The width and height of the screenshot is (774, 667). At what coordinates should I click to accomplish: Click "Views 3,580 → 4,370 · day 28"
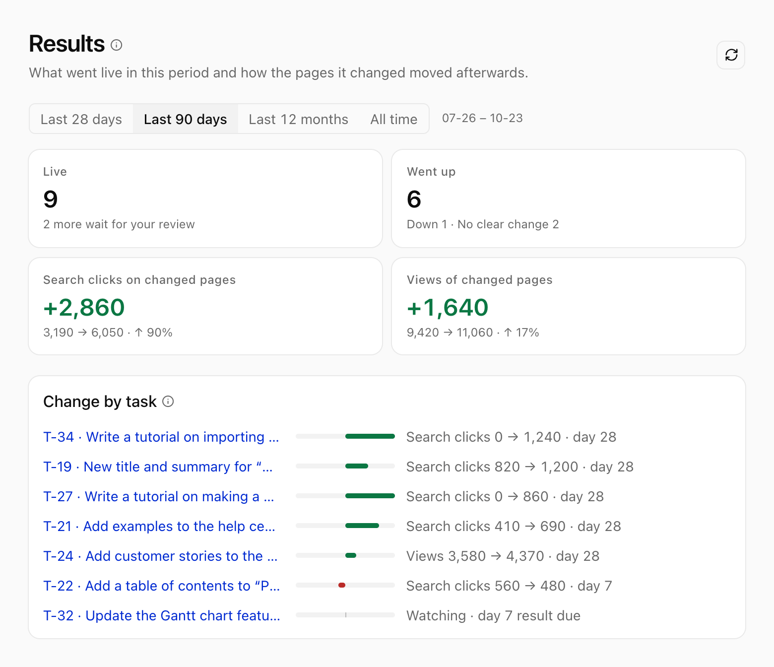(x=503, y=556)
